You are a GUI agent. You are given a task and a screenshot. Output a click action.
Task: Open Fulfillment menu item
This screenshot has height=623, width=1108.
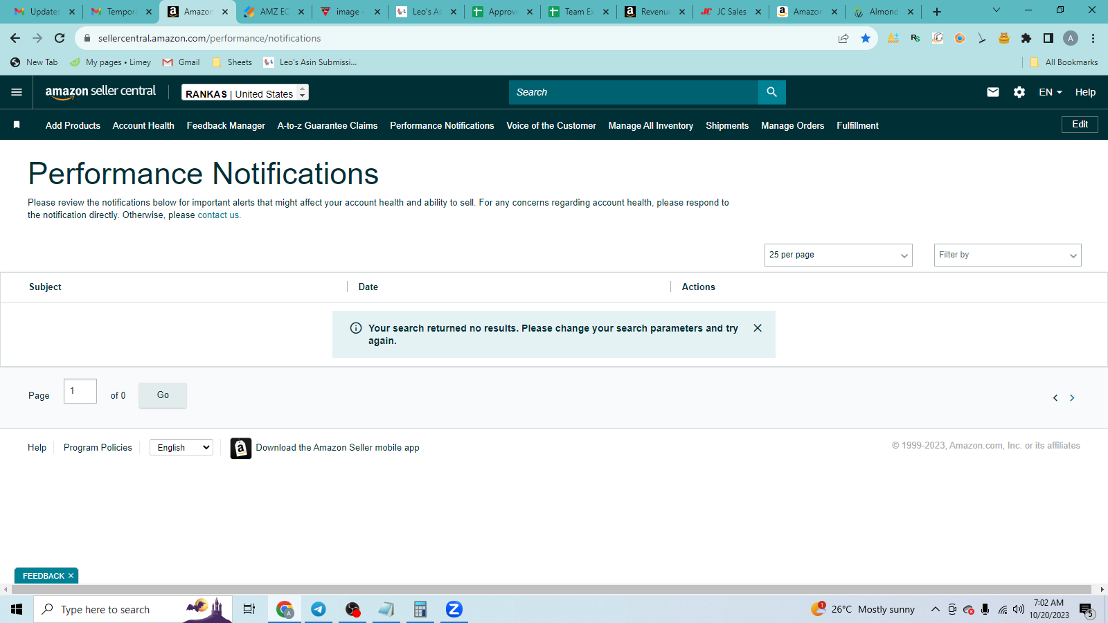pos(857,125)
